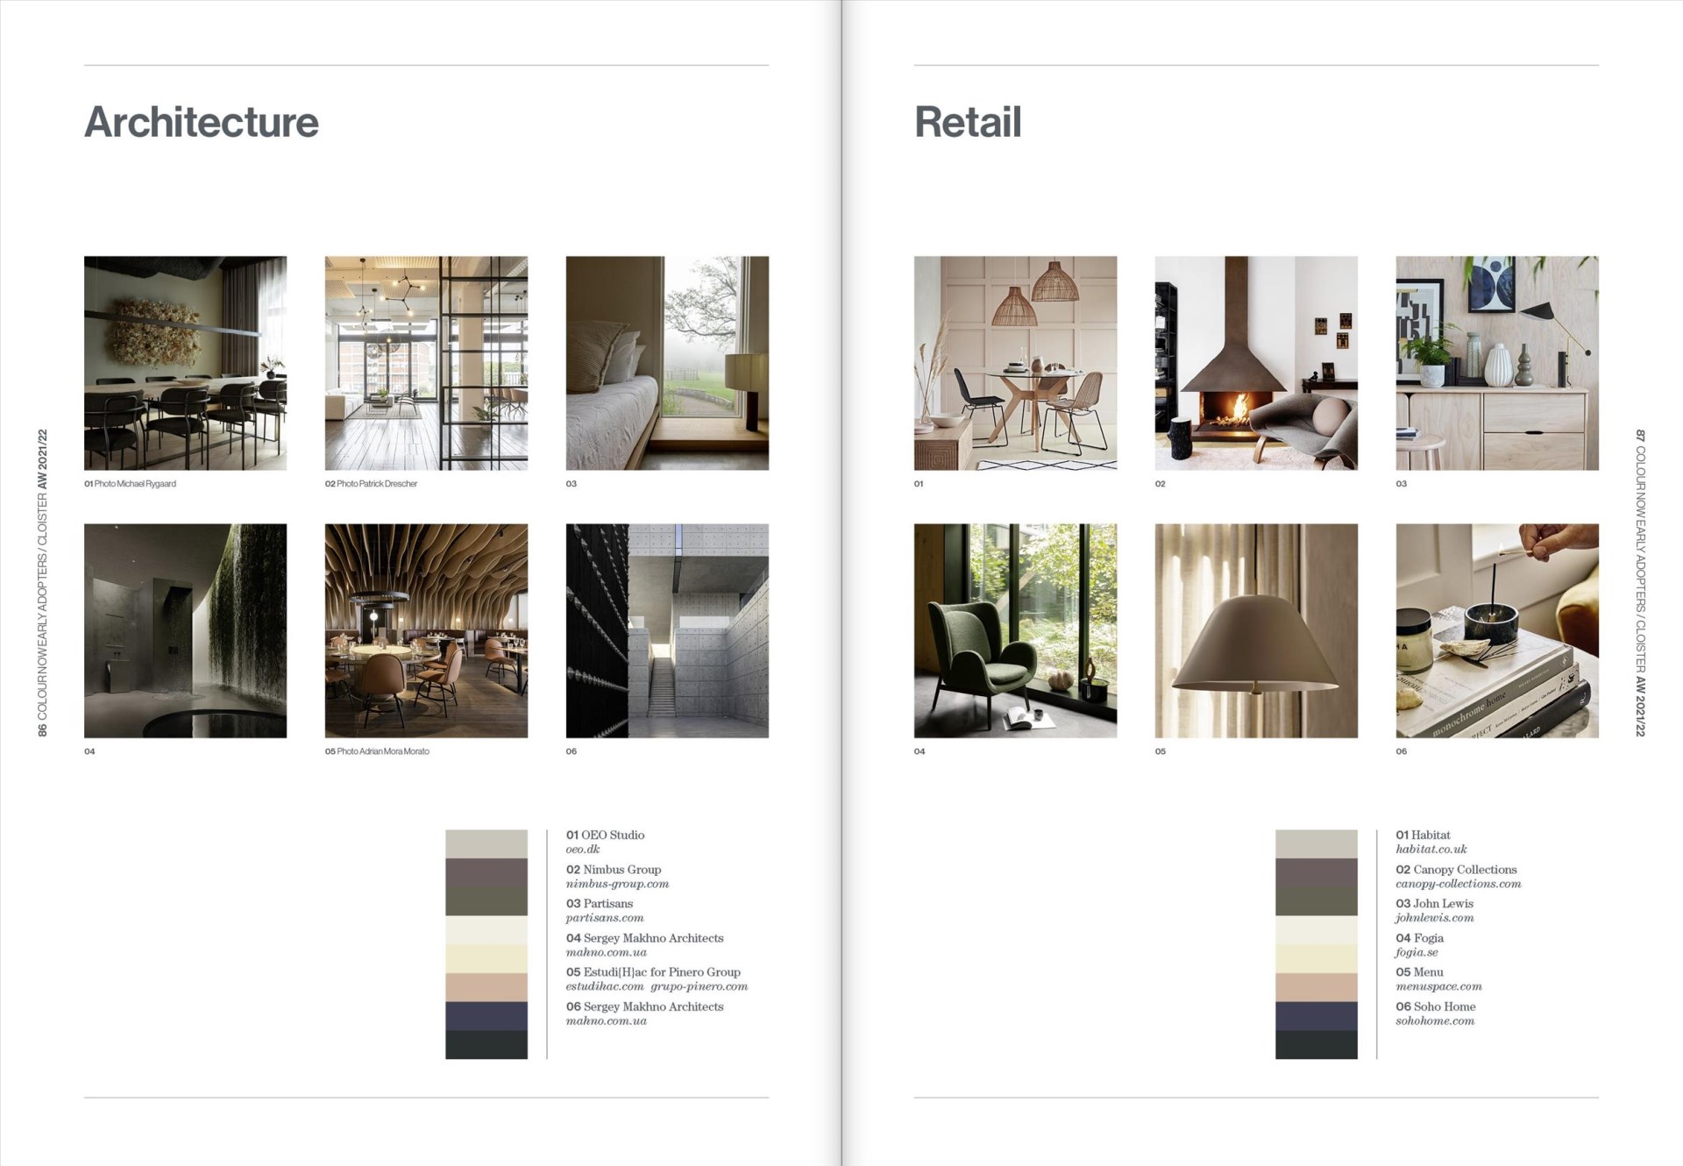Viewport: 1683px width, 1166px height.
Task: Click the OEO Studio dining room photo
Action: (185, 363)
